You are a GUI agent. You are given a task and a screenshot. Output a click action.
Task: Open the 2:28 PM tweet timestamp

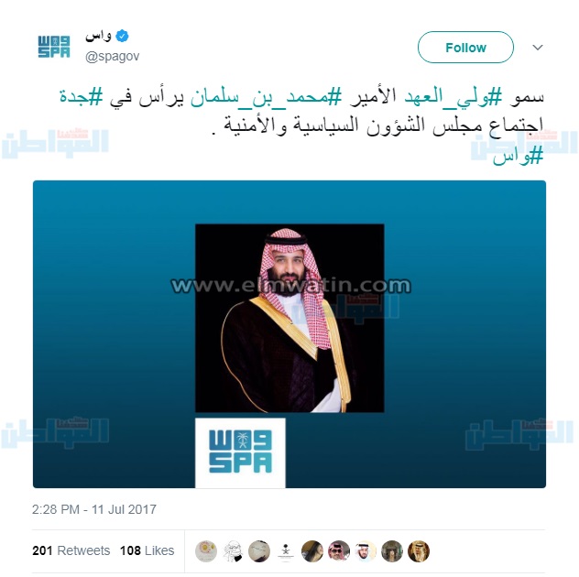click(94, 509)
